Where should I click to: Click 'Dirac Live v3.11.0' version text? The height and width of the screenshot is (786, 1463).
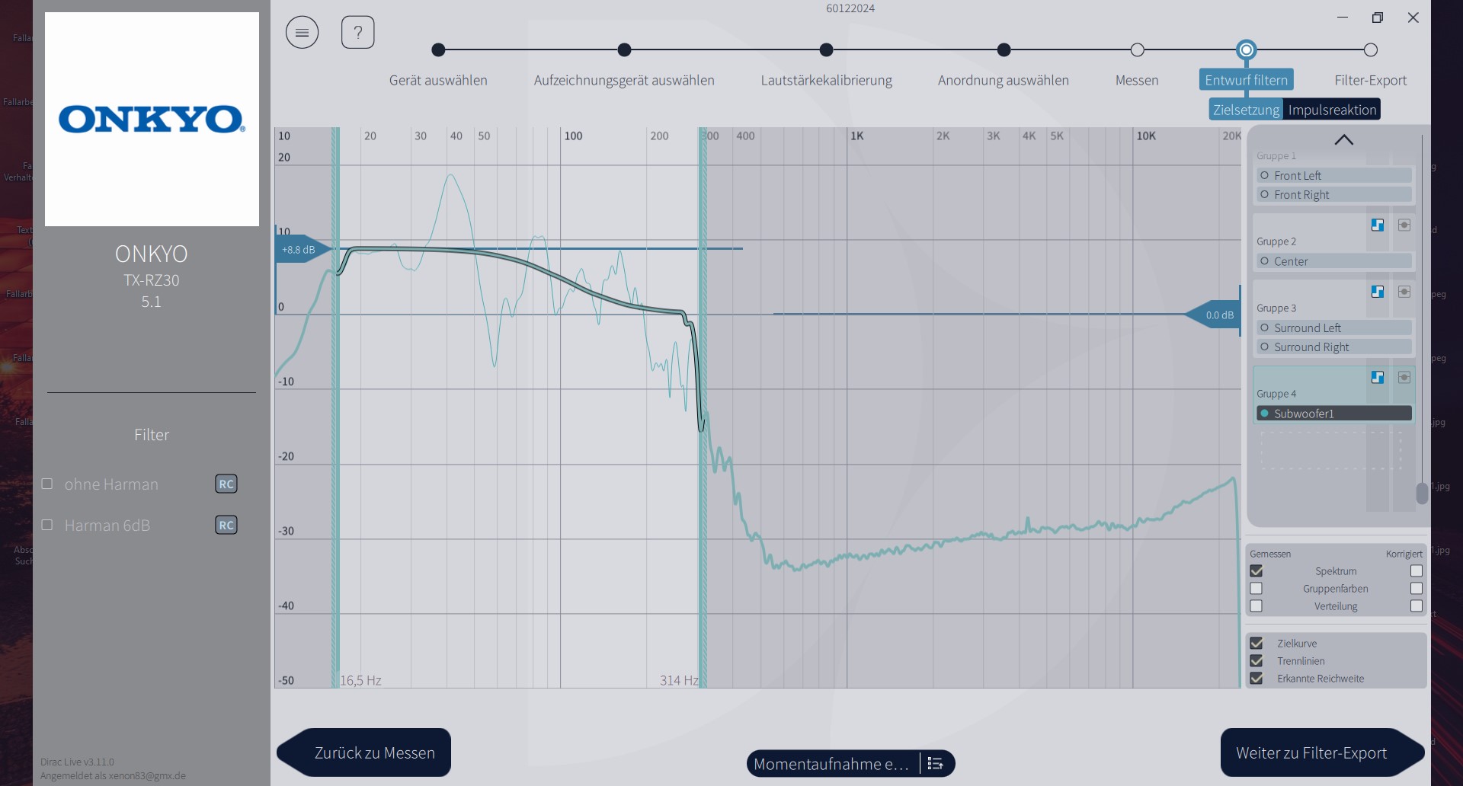click(77, 762)
